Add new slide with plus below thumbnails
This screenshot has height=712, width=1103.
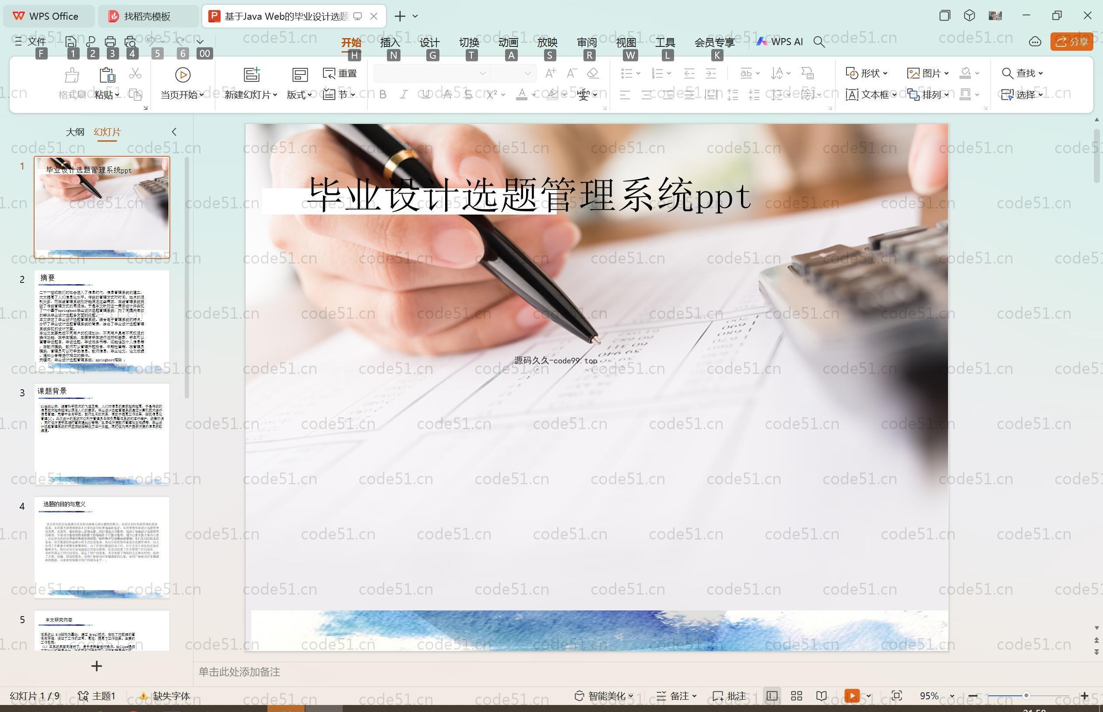(97, 666)
